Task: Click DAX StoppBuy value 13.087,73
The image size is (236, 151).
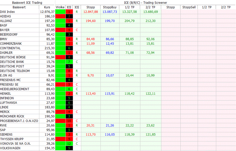Action: [110, 12]
